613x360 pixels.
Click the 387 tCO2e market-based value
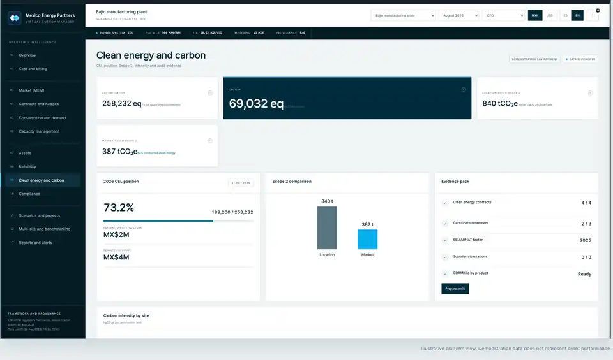[119, 152]
